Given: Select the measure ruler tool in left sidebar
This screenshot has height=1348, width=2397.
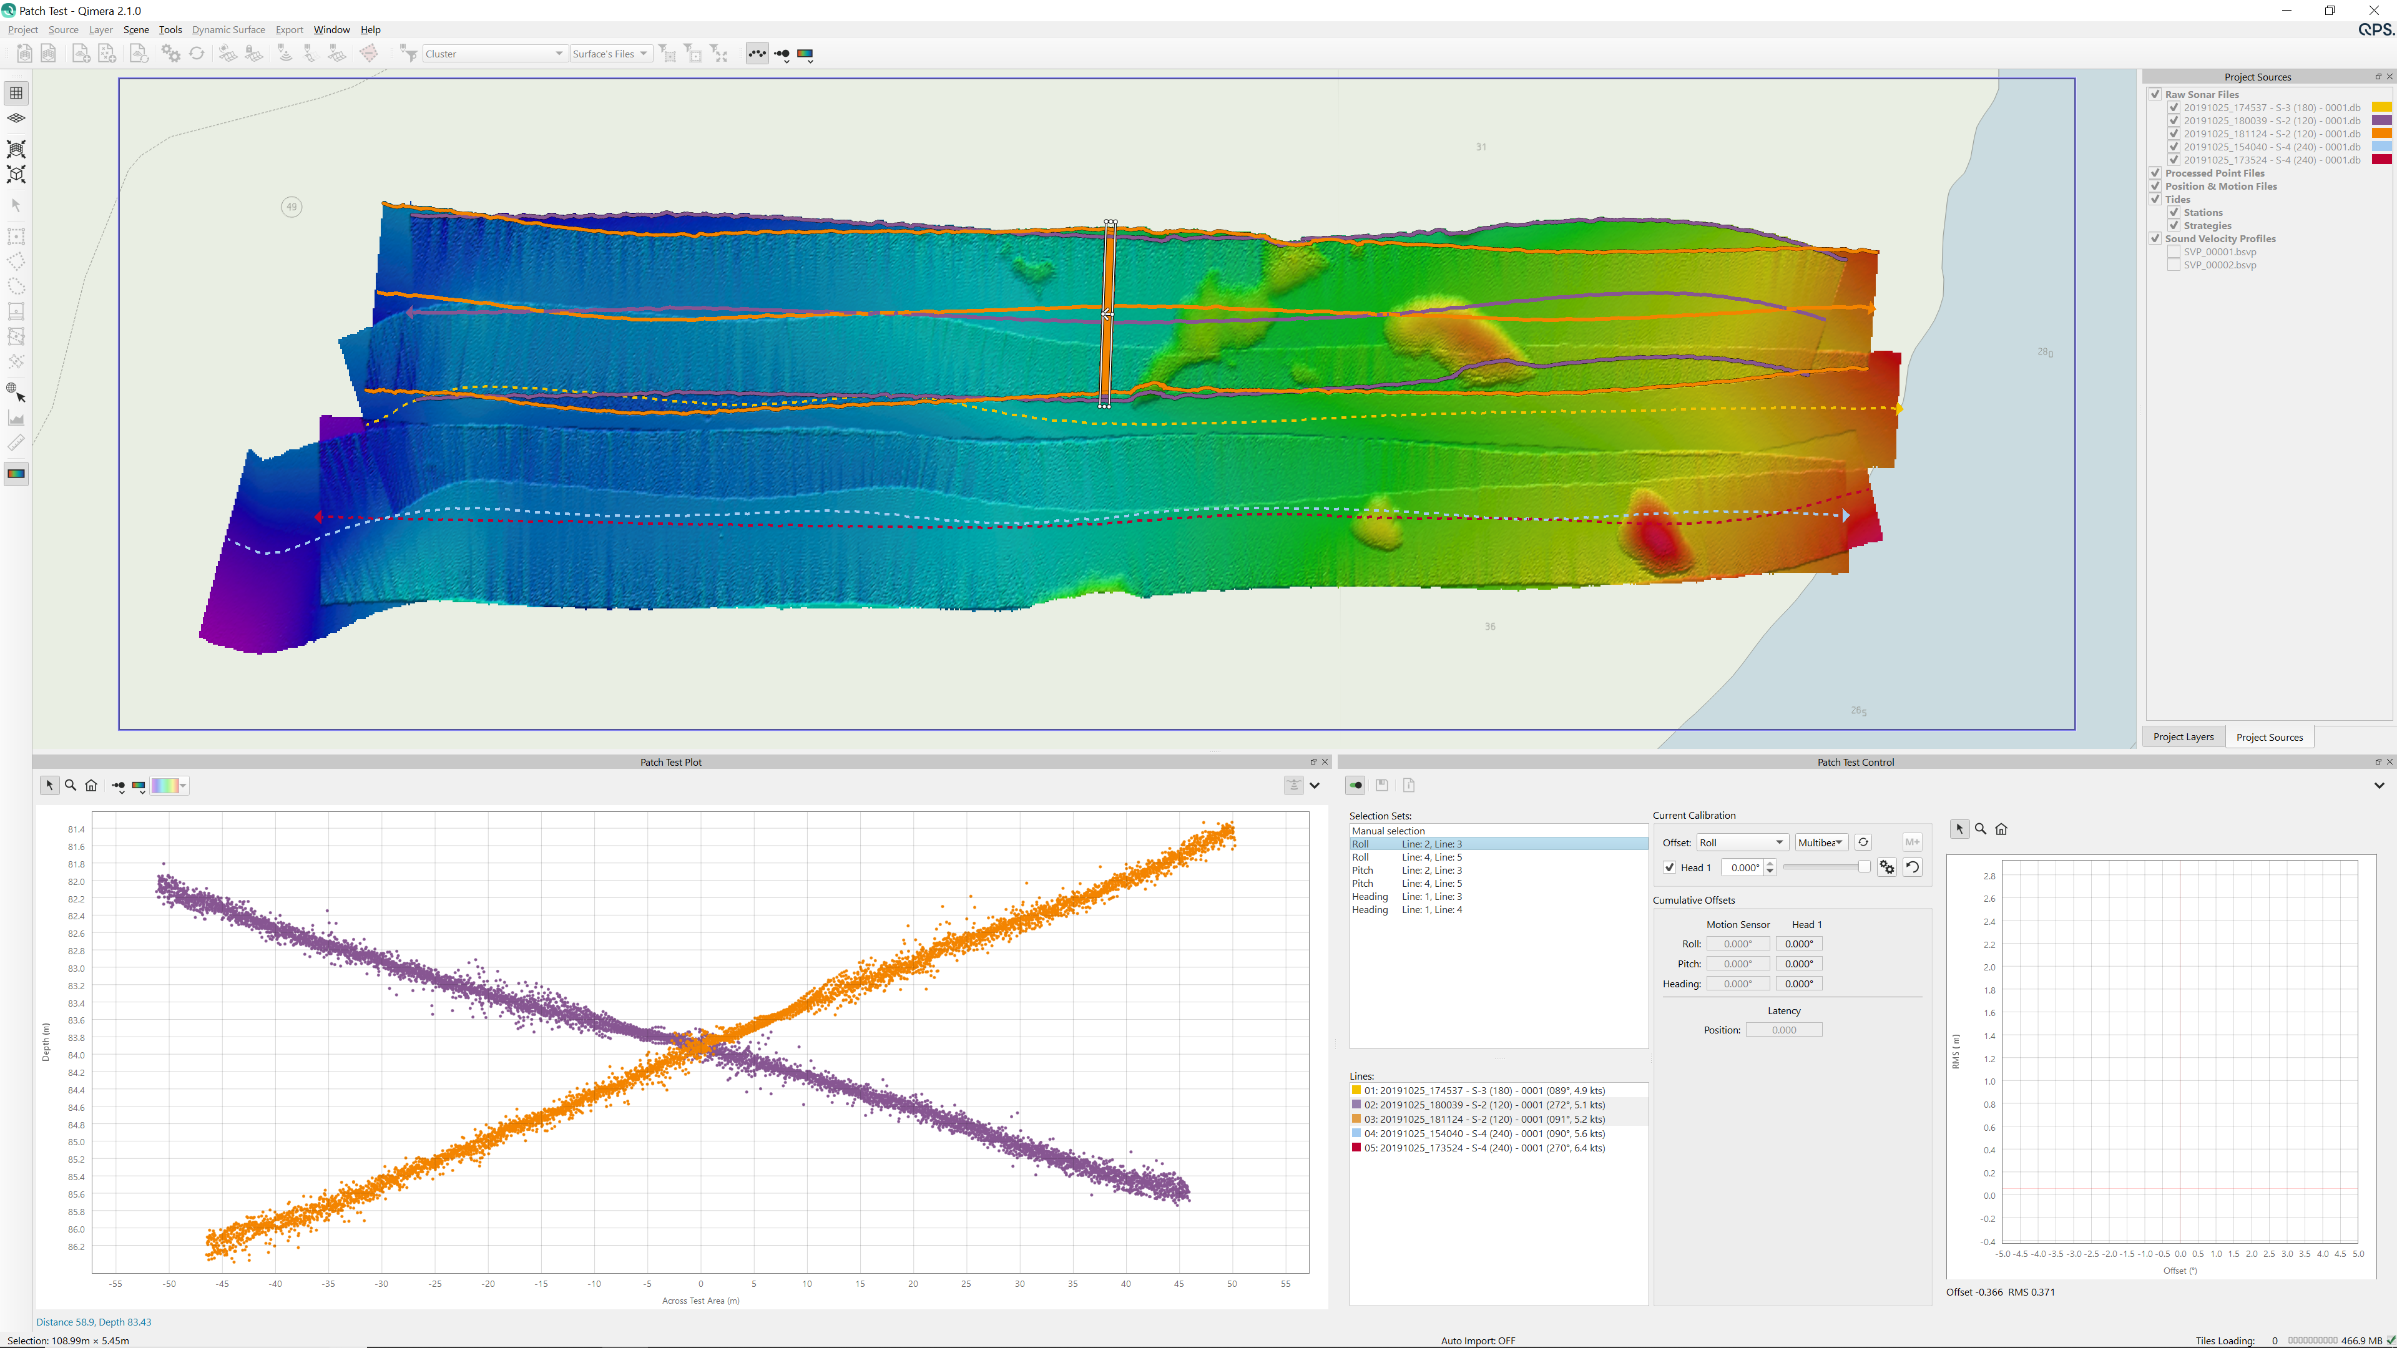Looking at the screenshot, I should (16, 443).
